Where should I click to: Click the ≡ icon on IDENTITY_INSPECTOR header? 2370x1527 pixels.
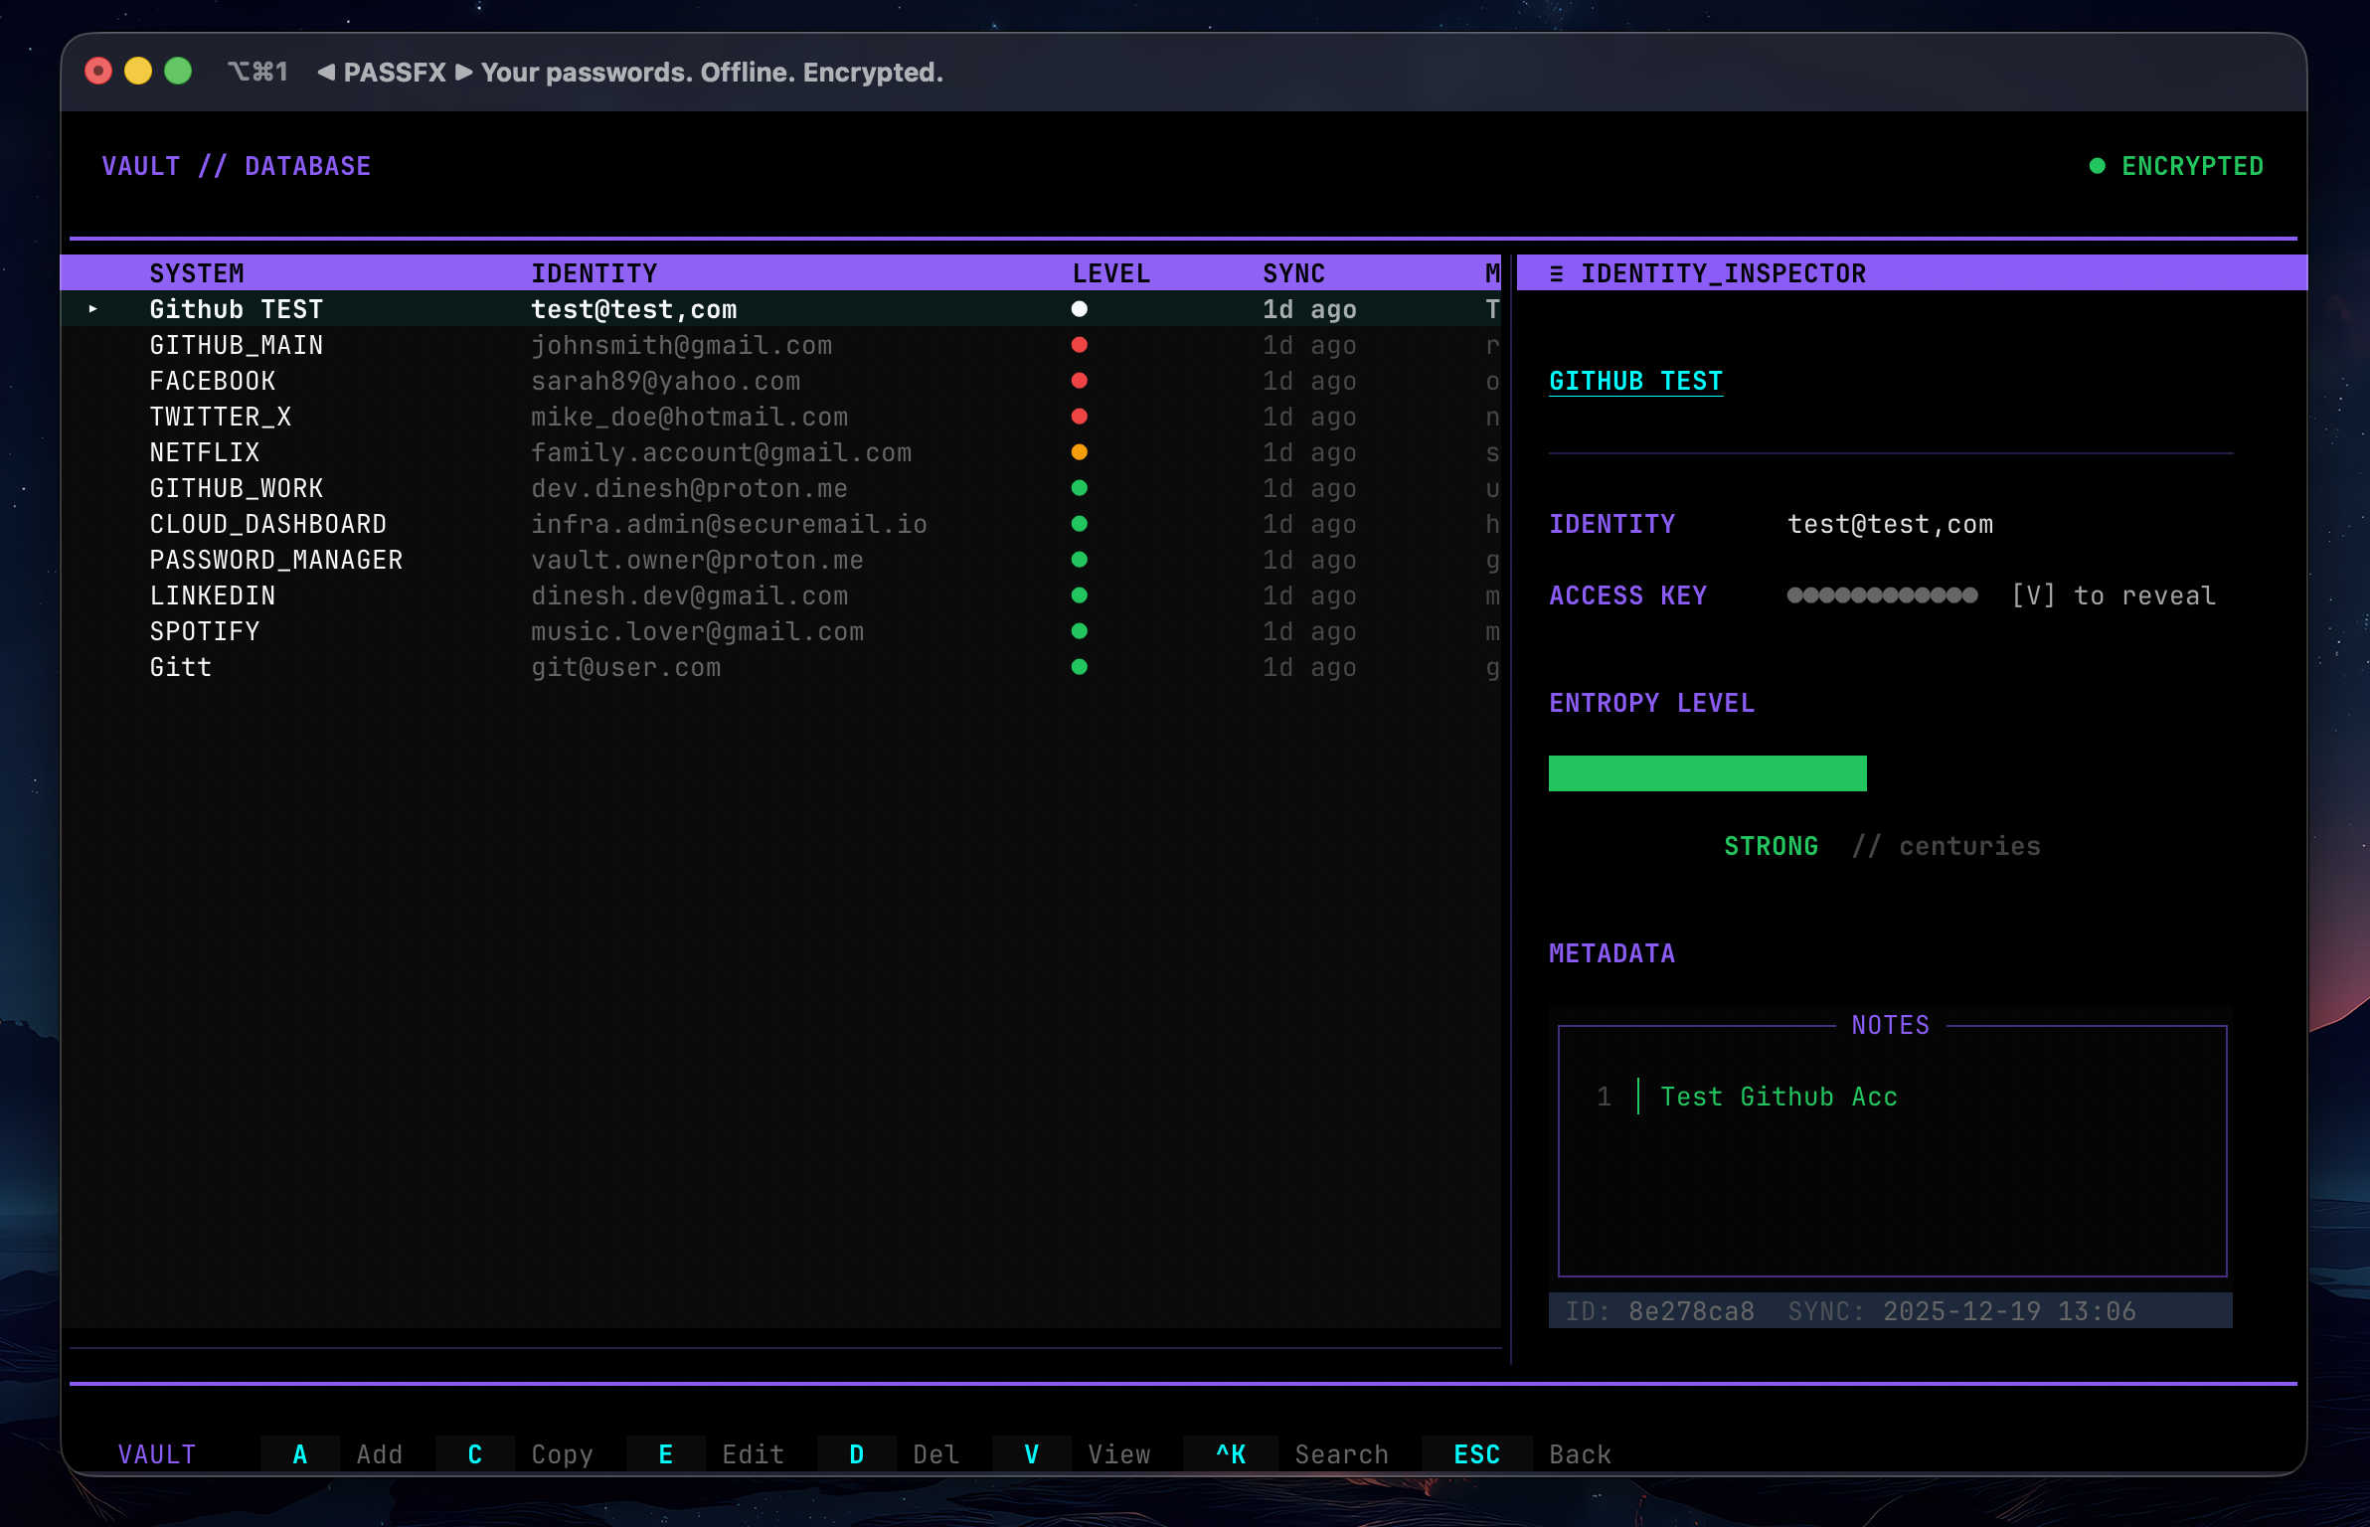tap(1557, 273)
